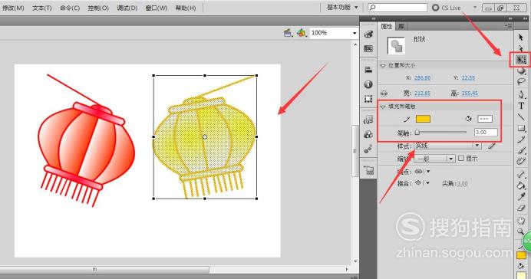Open the Transform panel icon

(368, 99)
